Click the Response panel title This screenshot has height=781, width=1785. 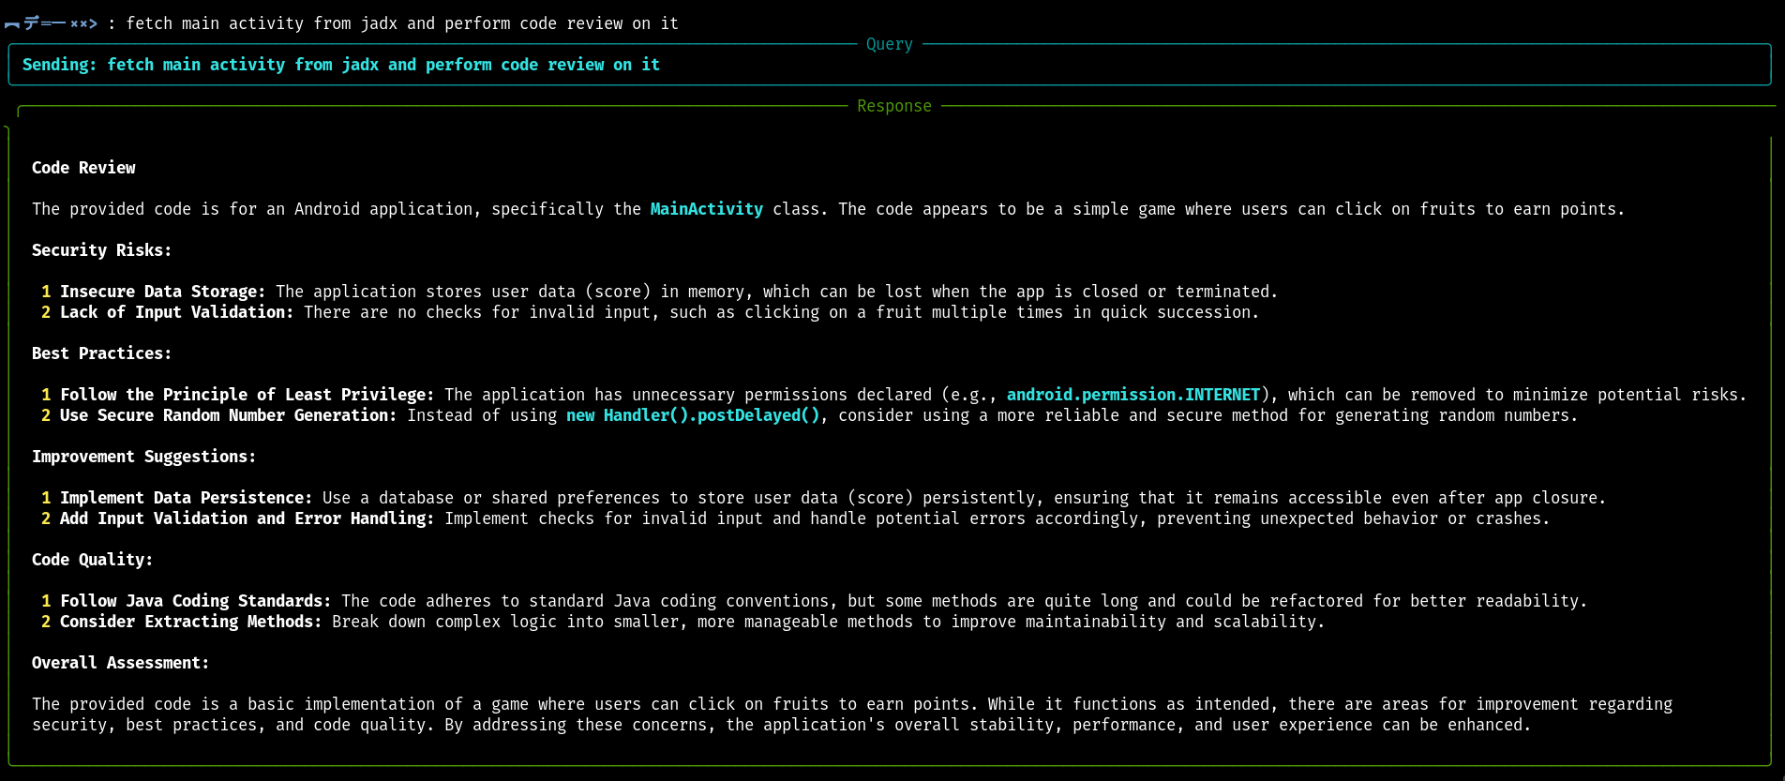click(x=893, y=106)
